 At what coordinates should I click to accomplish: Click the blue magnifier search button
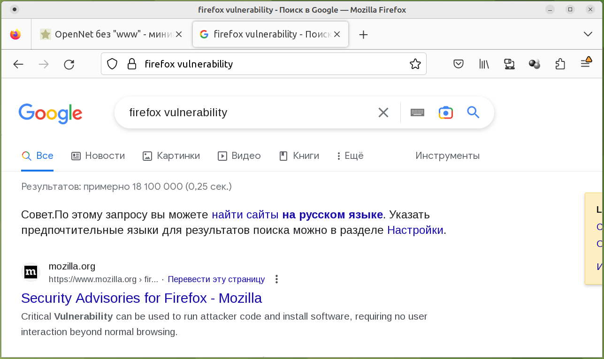coord(473,112)
